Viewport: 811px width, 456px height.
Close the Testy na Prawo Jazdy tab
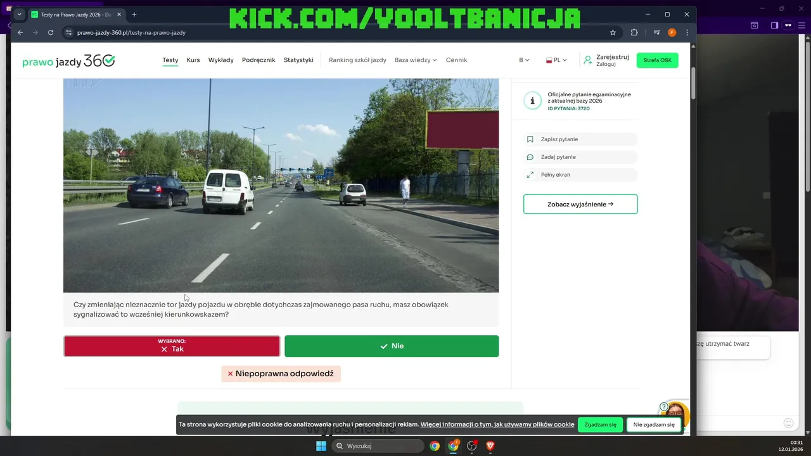118,14
